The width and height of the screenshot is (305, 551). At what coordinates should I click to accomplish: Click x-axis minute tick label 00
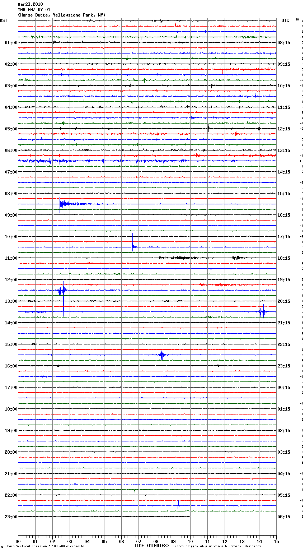click(x=18, y=541)
